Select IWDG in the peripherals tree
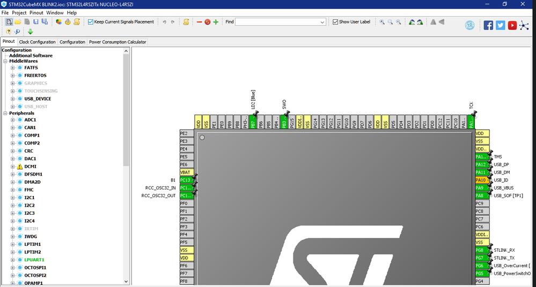The width and height of the screenshot is (536, 287). [31, 237]
